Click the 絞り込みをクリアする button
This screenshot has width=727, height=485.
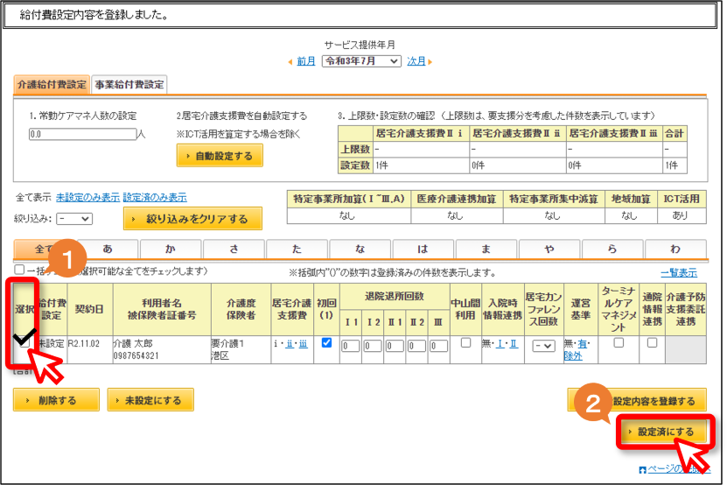tap(192, 219)
